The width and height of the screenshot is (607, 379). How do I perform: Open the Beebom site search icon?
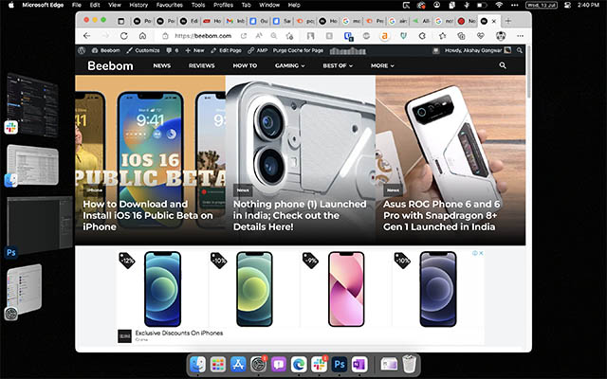tap(503, 66)
